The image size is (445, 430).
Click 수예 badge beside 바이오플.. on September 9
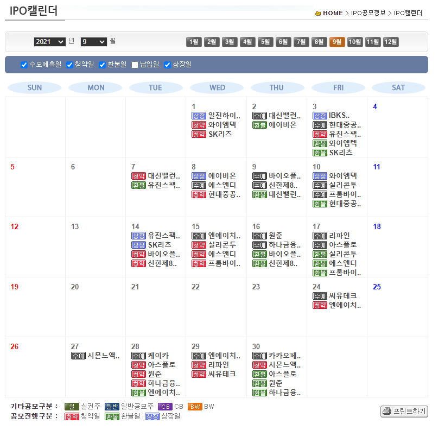[x=260, y=176]
